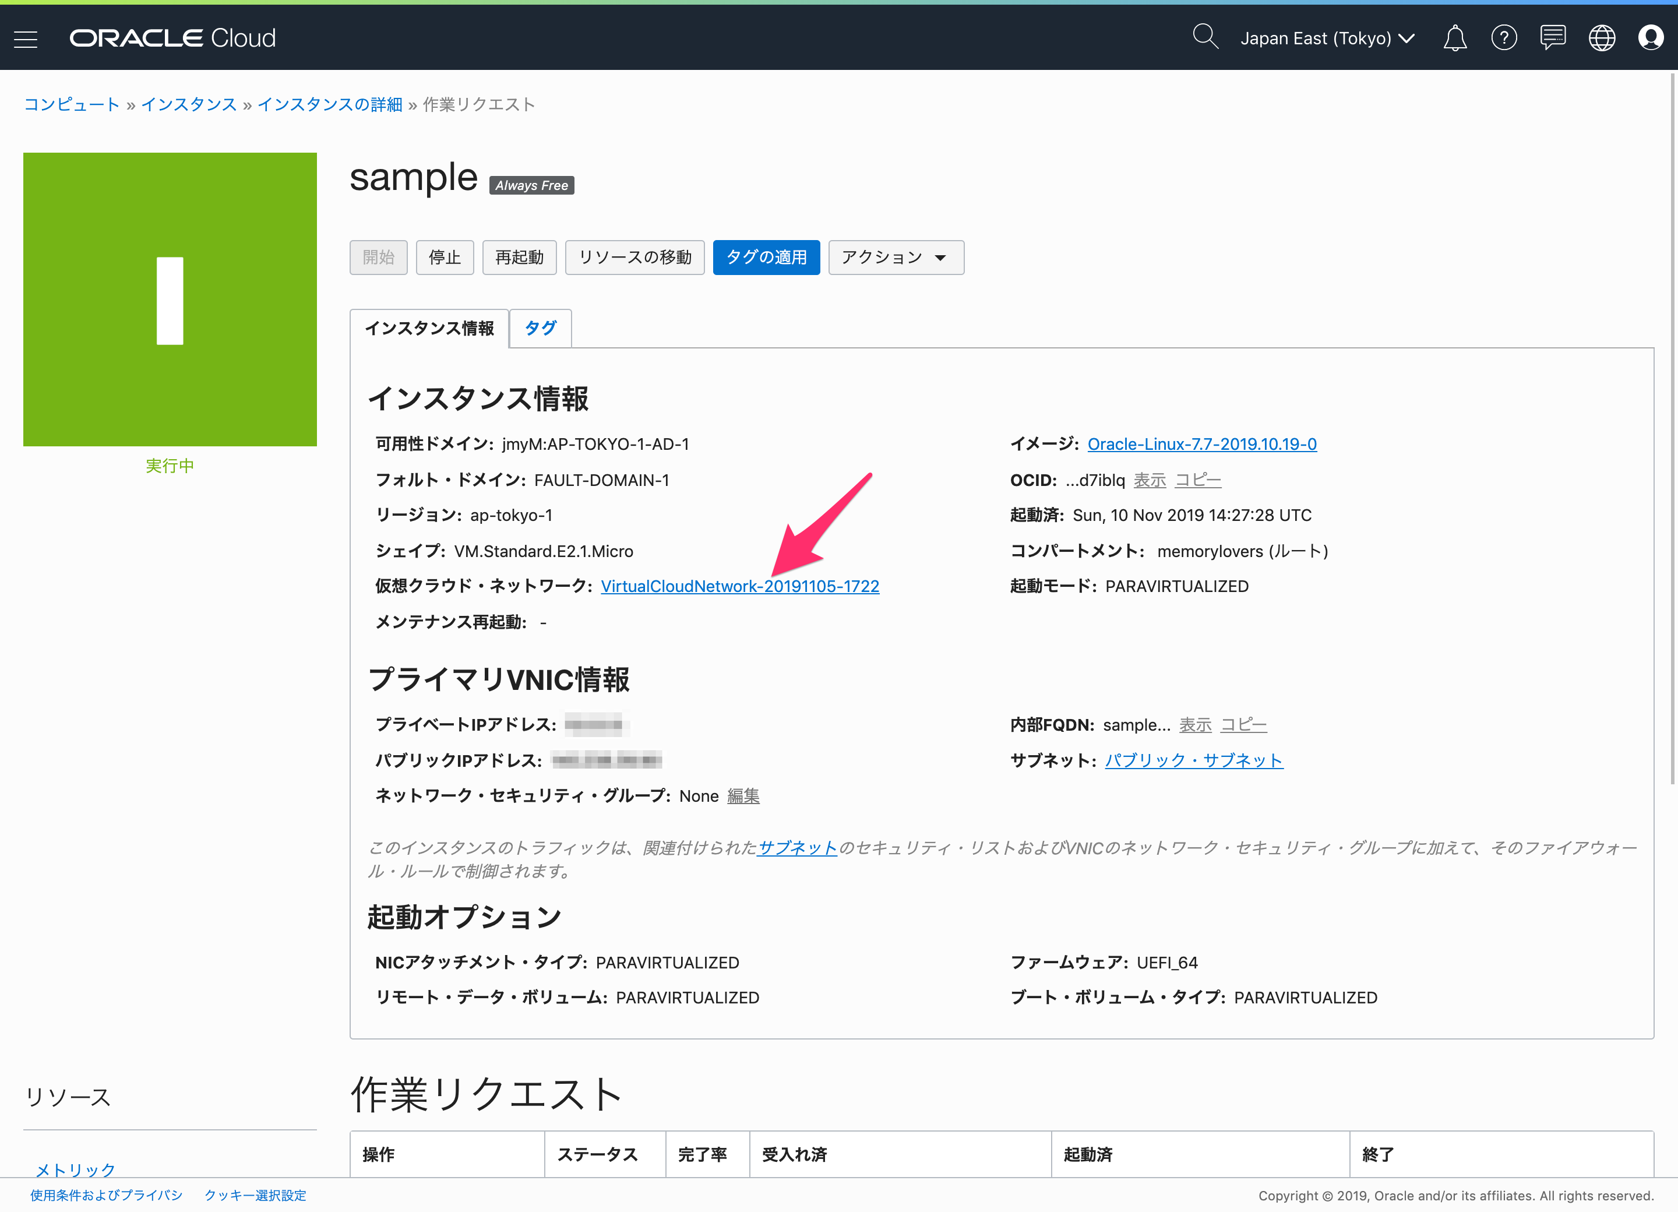This screenshot has width=1678, height=1212.
Task: Open the hamburger navigation menu
Action: point(26,38)
